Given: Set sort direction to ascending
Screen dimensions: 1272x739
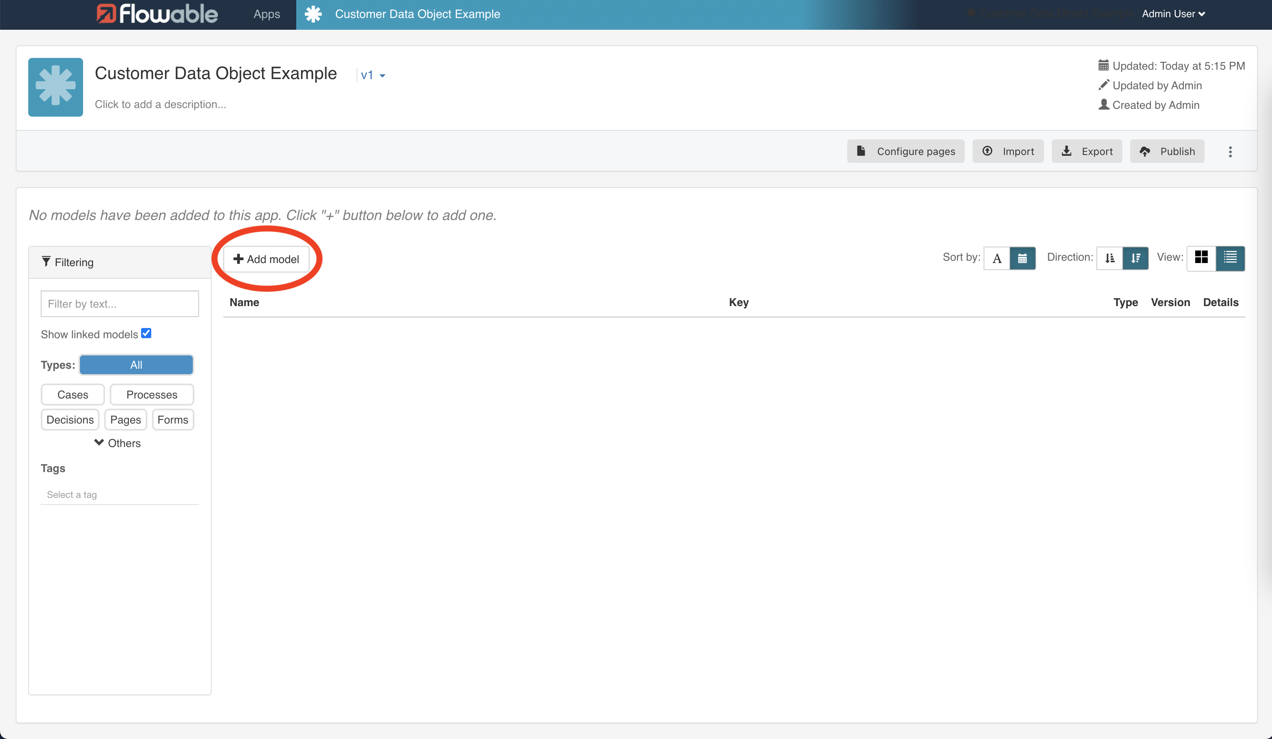Looking at the screenshot, I should (x=1109, y=258).
